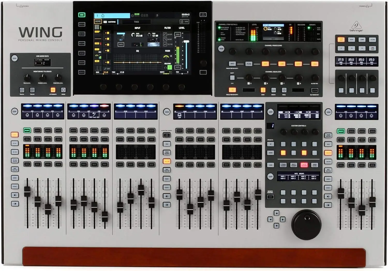Screen dimensions: 388x271
Task: Toggle the SAFE lock on the touchscreen
Action: click(184, 21)
